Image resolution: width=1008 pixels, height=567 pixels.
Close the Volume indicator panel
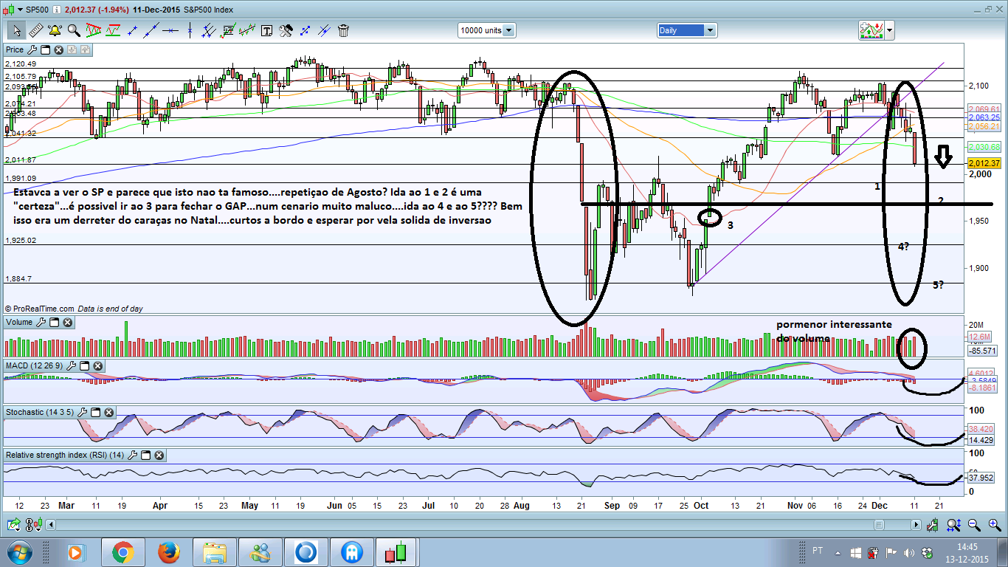tap(67, 323)
